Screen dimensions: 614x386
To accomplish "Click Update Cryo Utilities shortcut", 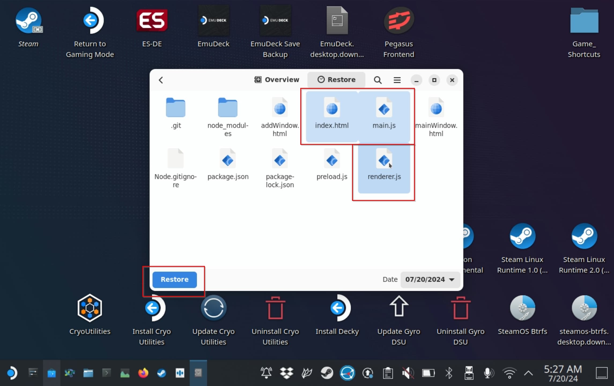I will coord(213,320).
